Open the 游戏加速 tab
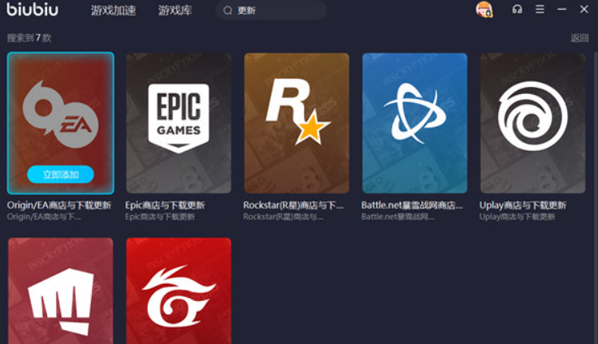This screenshot has width=598, height=344. (114, 11)
